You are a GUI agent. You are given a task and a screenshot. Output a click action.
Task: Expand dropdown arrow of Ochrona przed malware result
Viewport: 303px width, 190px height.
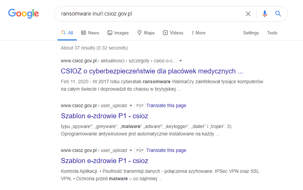[x=131, y=150]
